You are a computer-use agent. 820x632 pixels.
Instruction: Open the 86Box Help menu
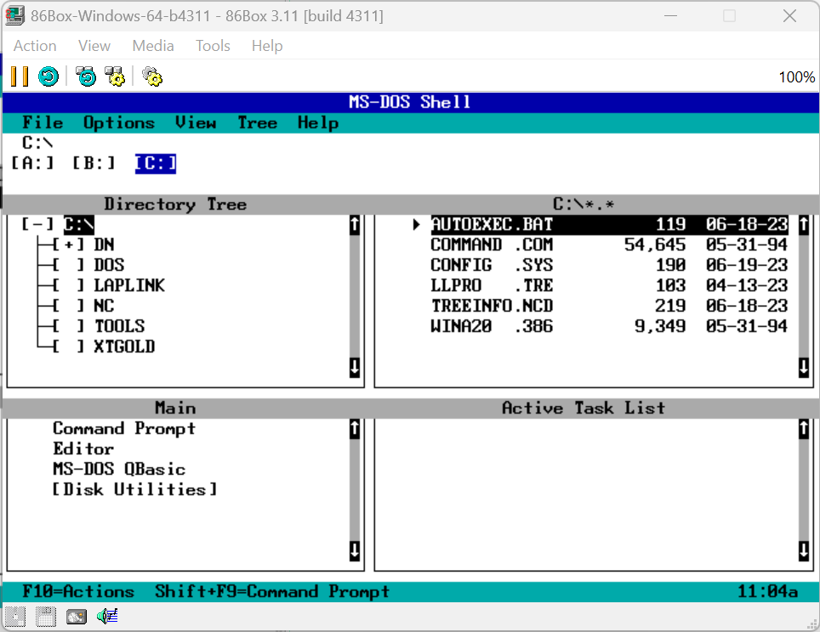point(267,46)
